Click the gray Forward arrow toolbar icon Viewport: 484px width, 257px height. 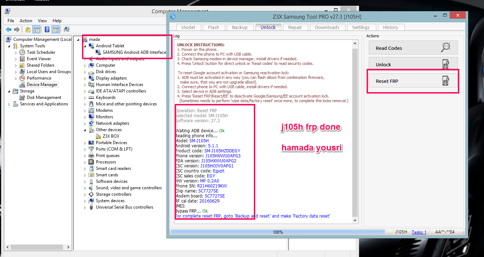pos(17,29)
